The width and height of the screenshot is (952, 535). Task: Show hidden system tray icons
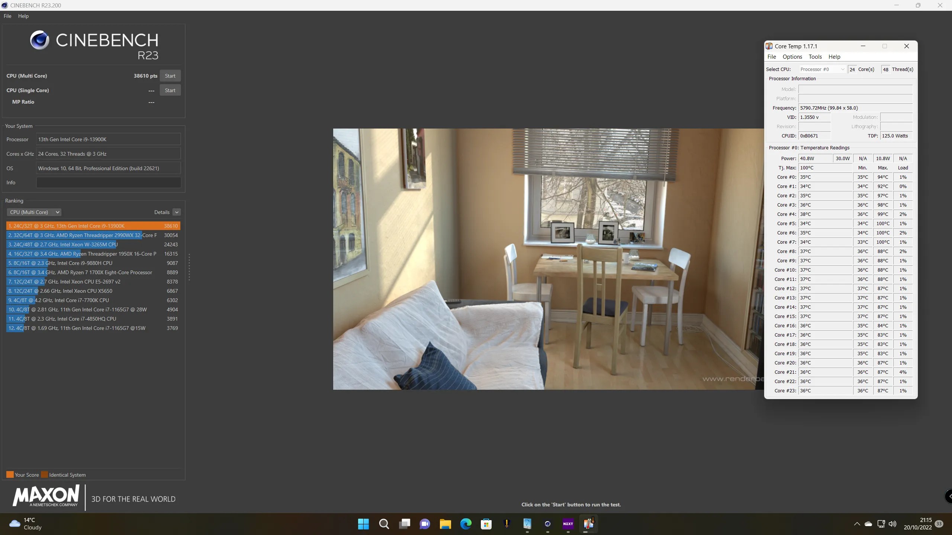click(857, 524)
